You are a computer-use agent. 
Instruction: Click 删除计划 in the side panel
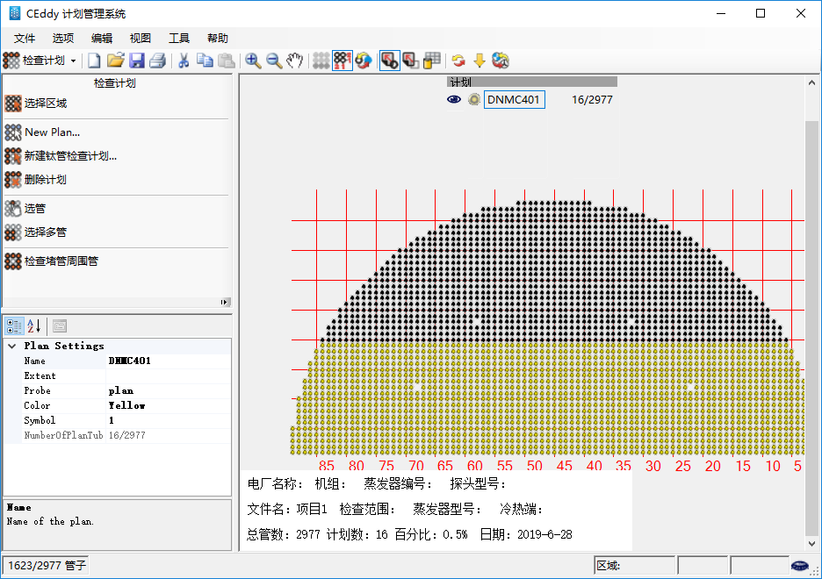coord(46,179)
